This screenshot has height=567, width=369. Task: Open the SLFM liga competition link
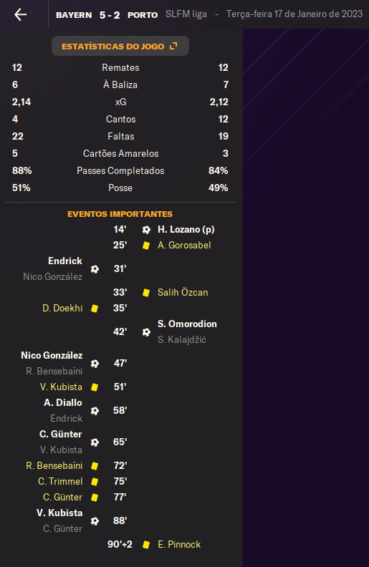click(186, 14)
